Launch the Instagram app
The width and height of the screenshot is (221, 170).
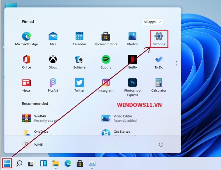coord(106,85)
